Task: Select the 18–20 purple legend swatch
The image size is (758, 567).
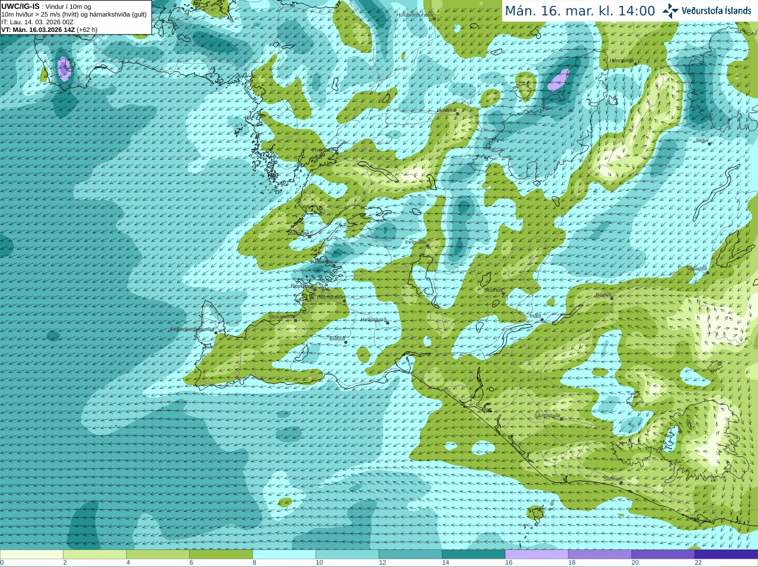Action: [x=600, y=555]
